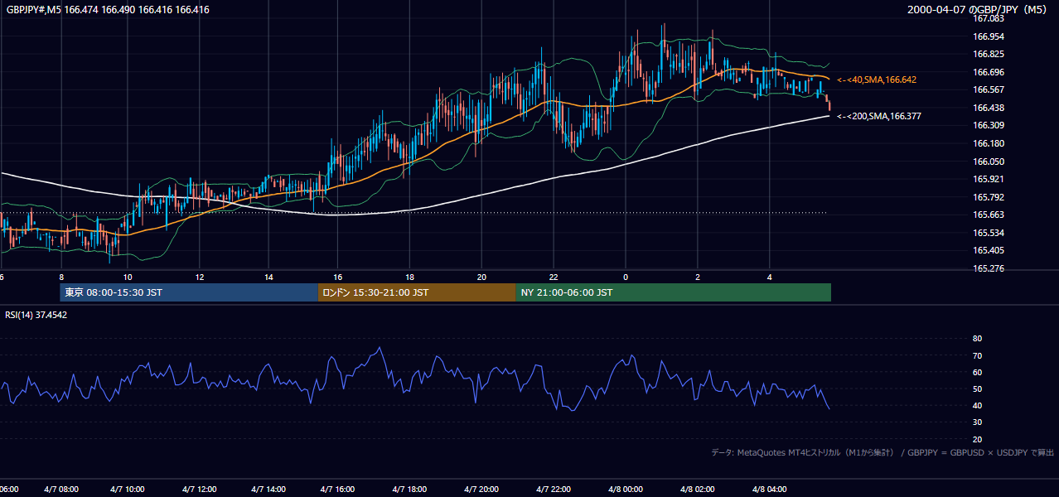1059x497 pixels.
Task: Click the MetaQuotes MT4 data source note
Action: coord(882,452)
